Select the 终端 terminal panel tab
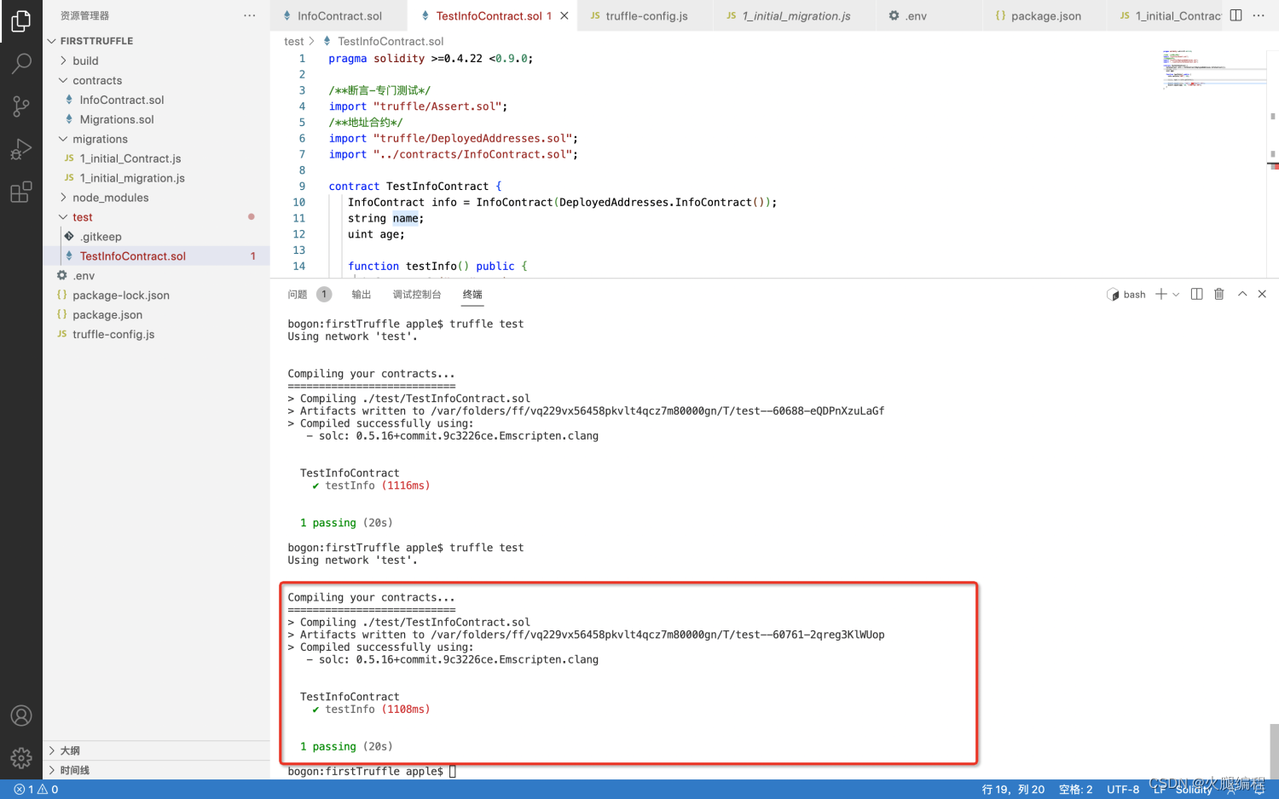The width and height of the screenshot is (1279, 799). (472, 294)
